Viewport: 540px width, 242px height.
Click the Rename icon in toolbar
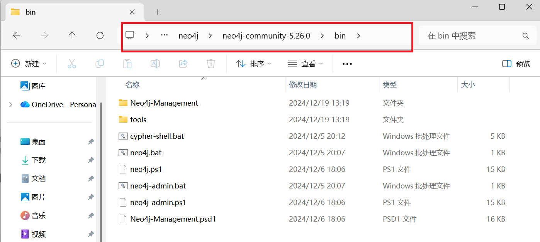tap(155, 64)
